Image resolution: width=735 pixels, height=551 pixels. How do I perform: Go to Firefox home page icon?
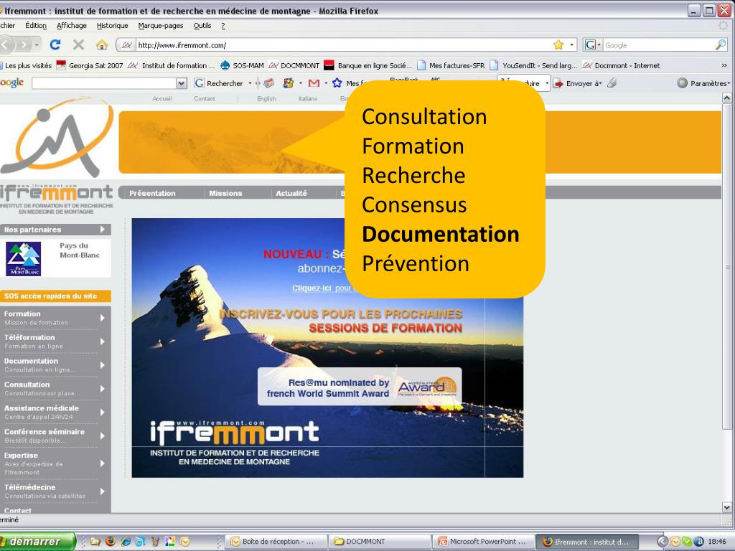(102, 44)
